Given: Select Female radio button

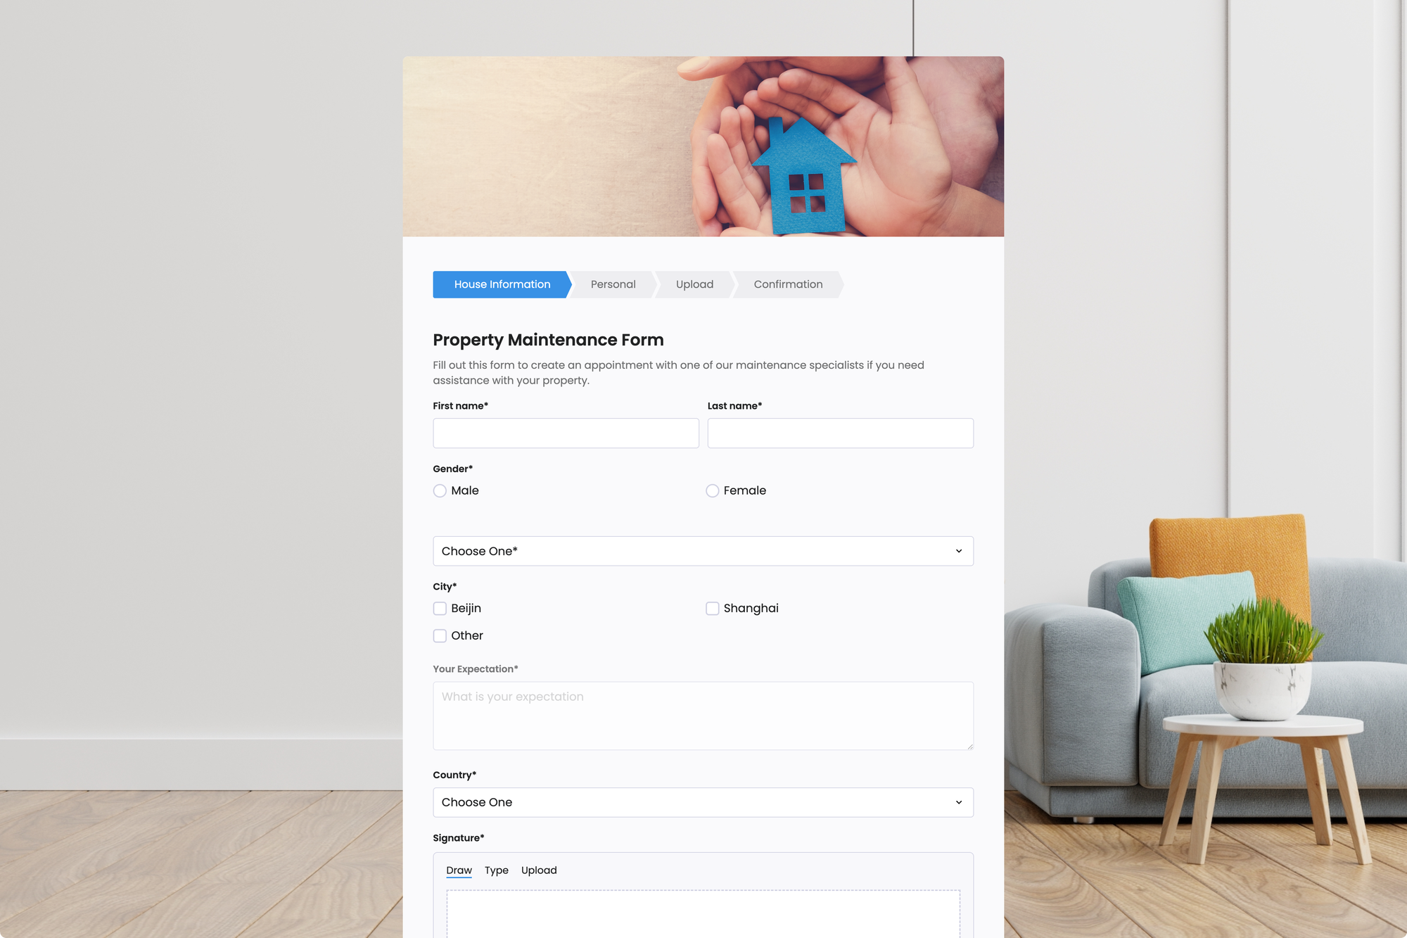Looking at the screenshot, I should (713, 490).
